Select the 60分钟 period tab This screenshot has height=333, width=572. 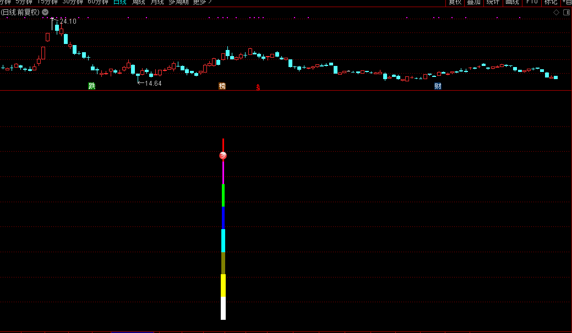coord(98,2)
